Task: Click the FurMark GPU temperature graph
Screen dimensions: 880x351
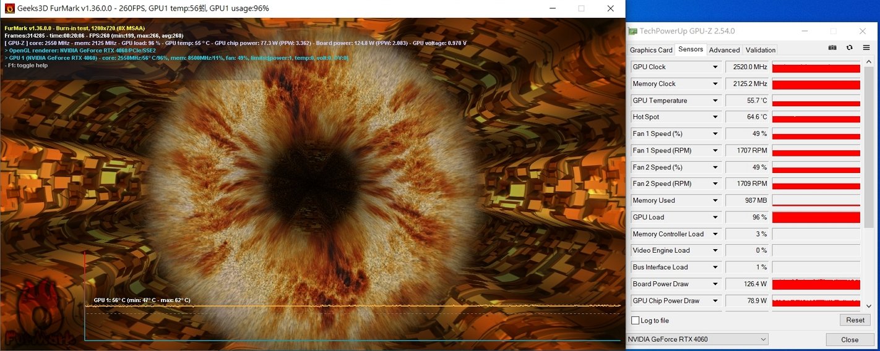Action: (x=352, y=297)
